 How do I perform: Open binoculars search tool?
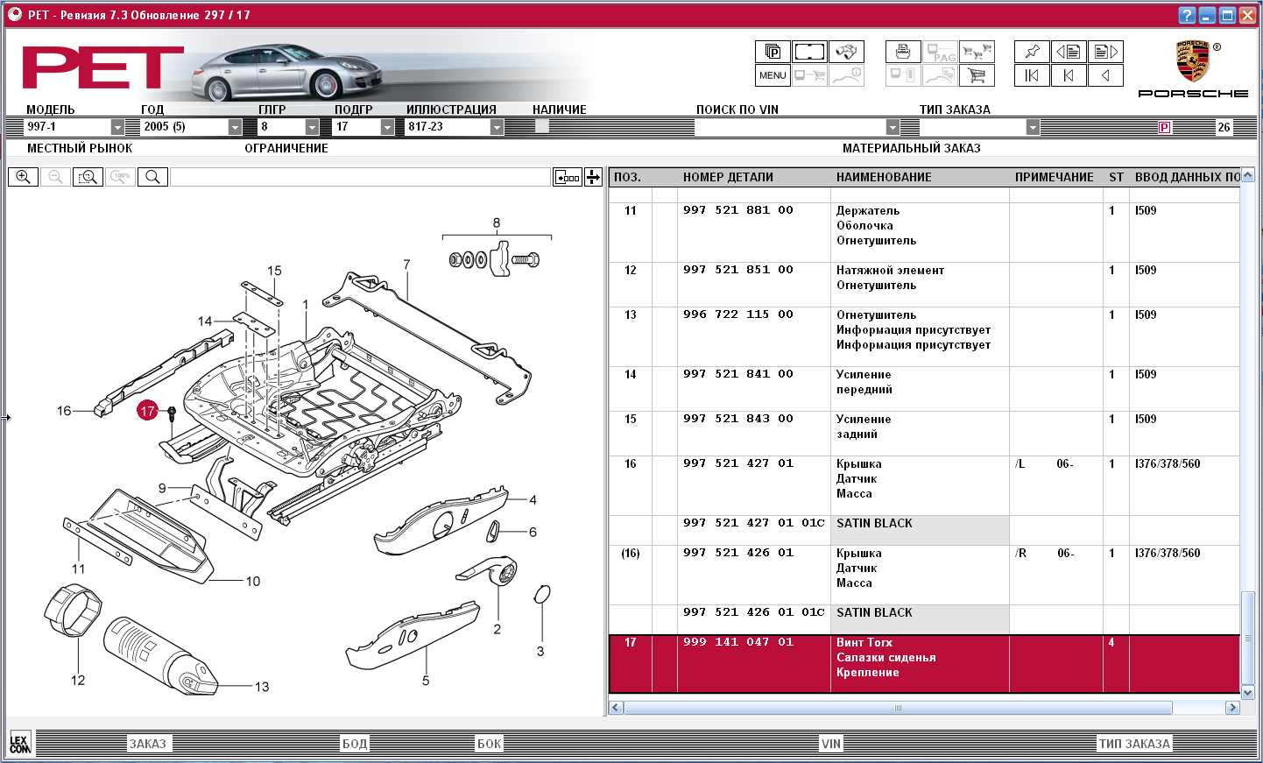[846, 52]
